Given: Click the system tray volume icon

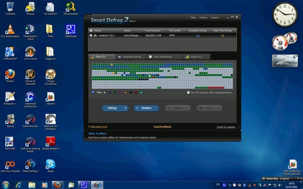Looking at the screenshot, I should (280, 185).
